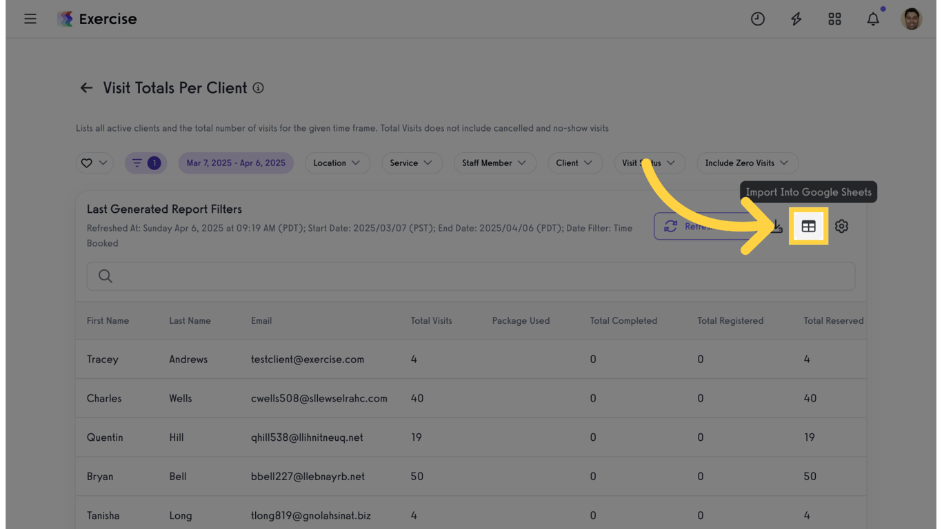
Task: Toggle the hamburger navigation menu
Action: pyautogui.click(x=30, y=19)
